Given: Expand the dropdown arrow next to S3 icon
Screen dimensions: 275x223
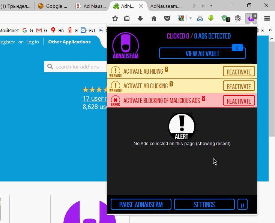Looking at the screenshot, I should (191, 18).
